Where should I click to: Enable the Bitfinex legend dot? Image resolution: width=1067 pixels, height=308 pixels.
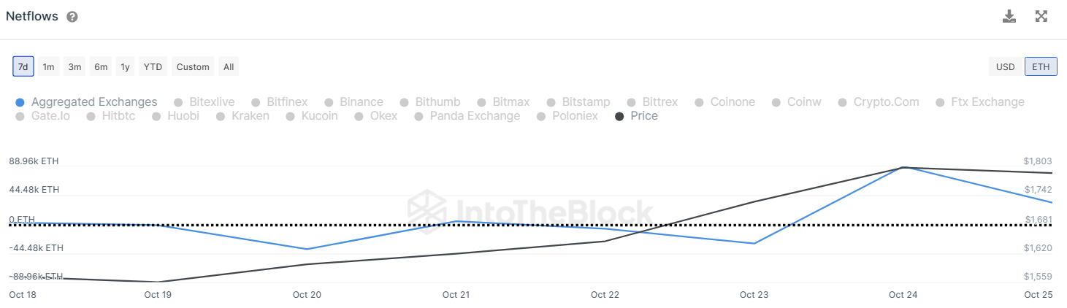click(256, 103)
